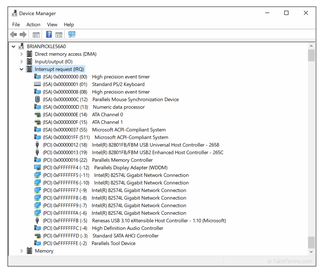This screenshot has height=273, width=324.
Task: Open the View menu
Action: (52, 24)
